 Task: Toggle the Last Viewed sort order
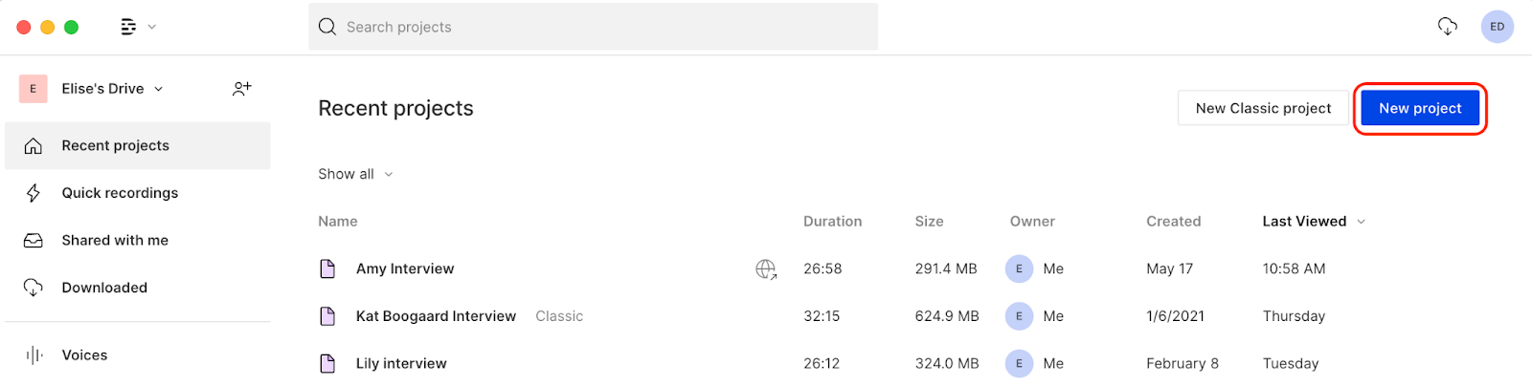point(1314,222)
